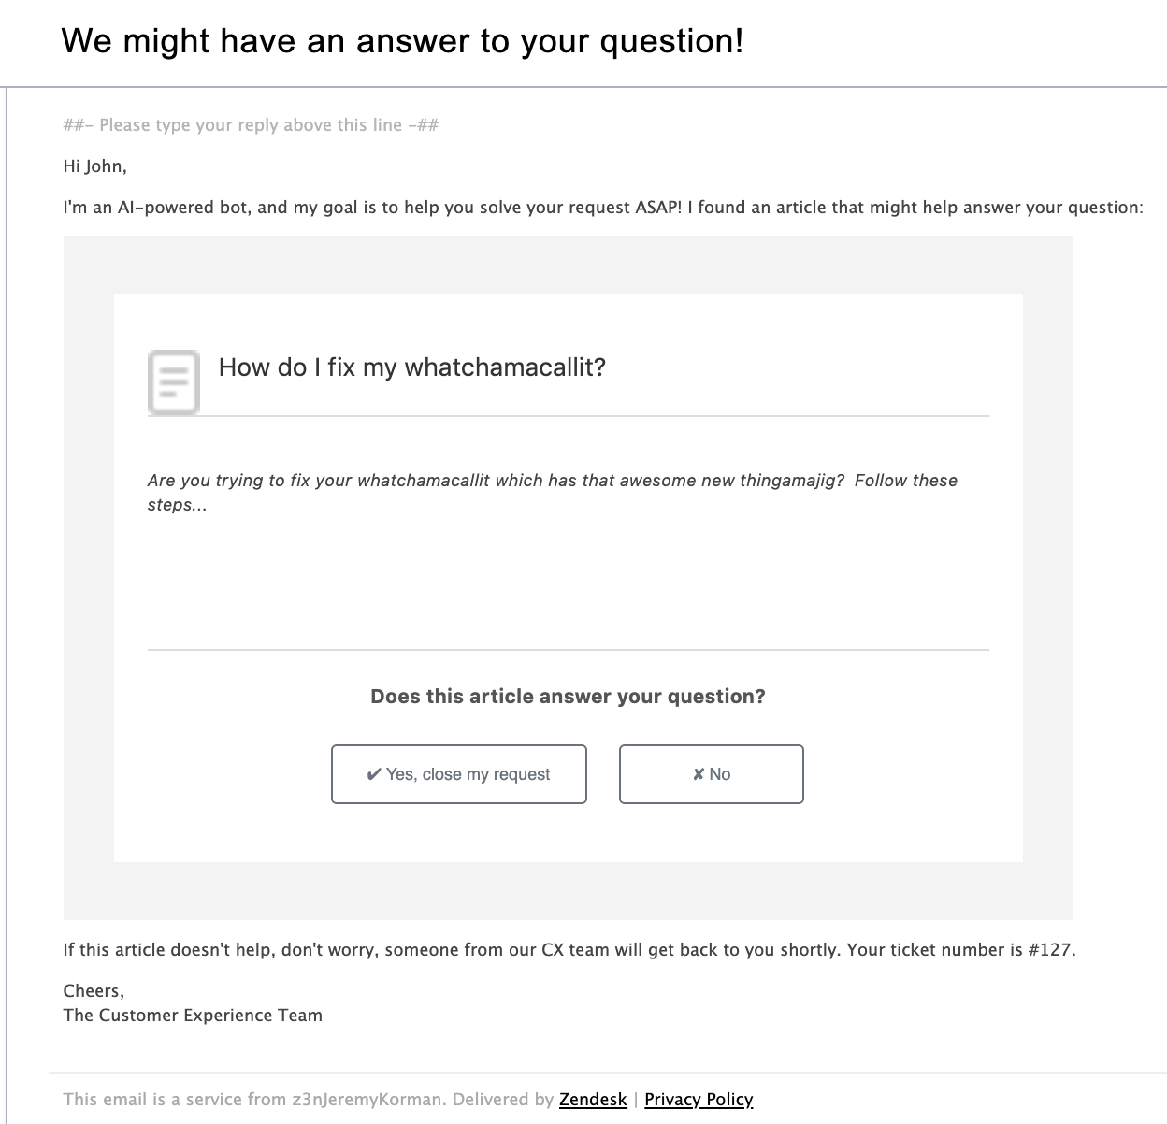Open the Privacy Policy link
The height and width of the screenshot is (1124, 1167).
(x=699, y=1100)
